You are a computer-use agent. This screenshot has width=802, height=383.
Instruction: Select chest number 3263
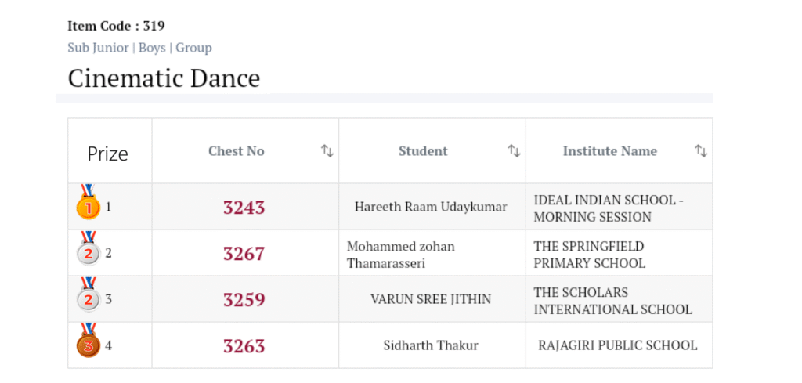click(244, 346)
